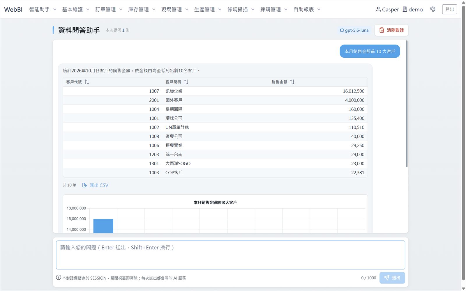Viewport: 466px width, 291px height.
Task: Open the 條碼掃描 menu
Action: point(241,9)
